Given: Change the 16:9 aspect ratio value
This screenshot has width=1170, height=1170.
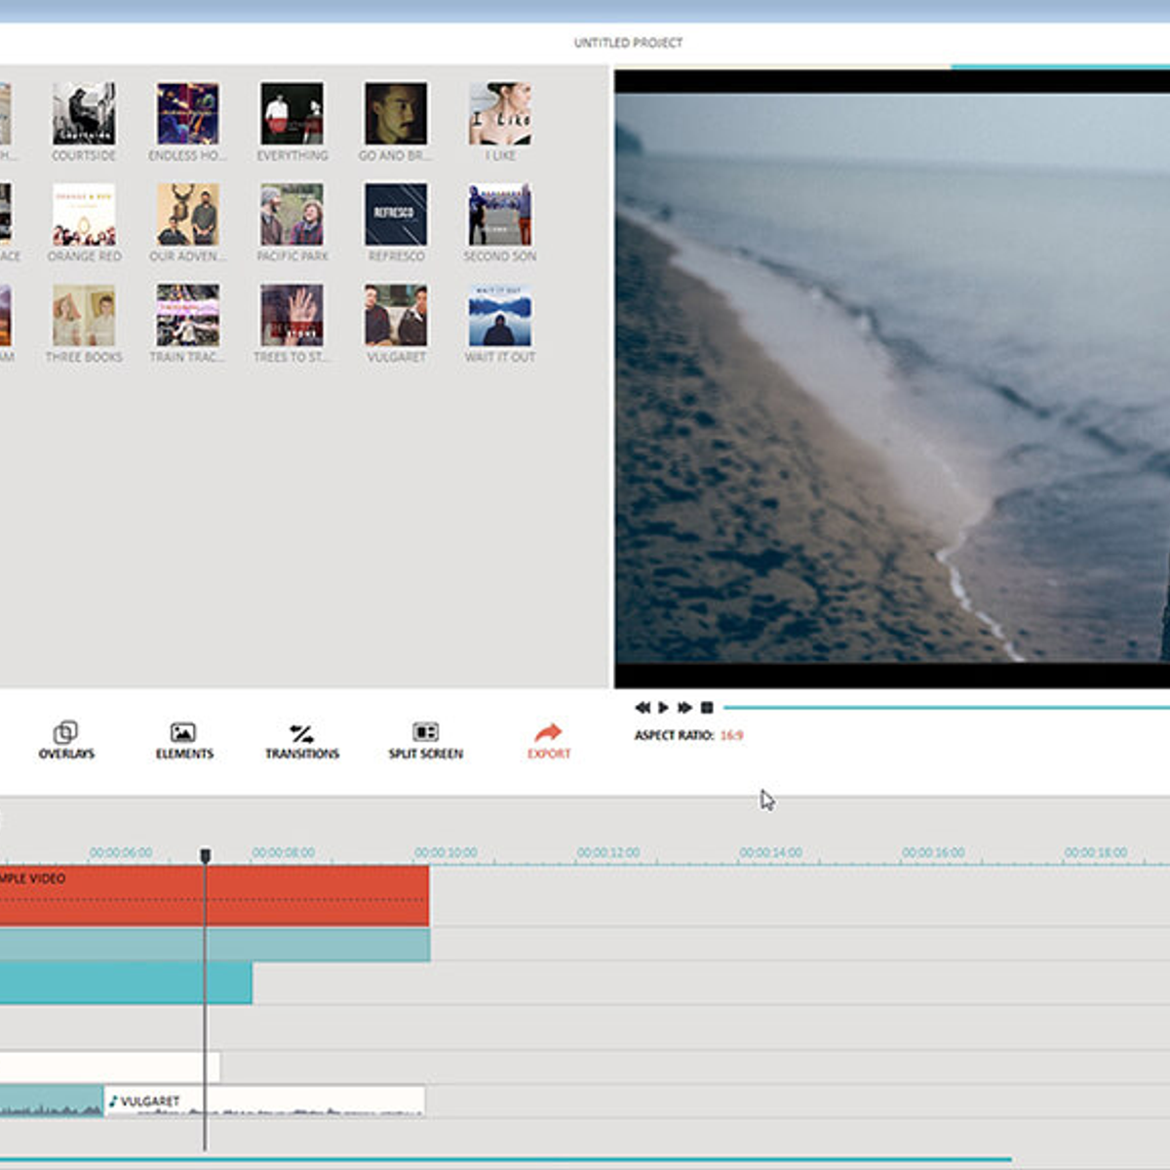Looking at the screenshot, I should click(x=731, y=735).
